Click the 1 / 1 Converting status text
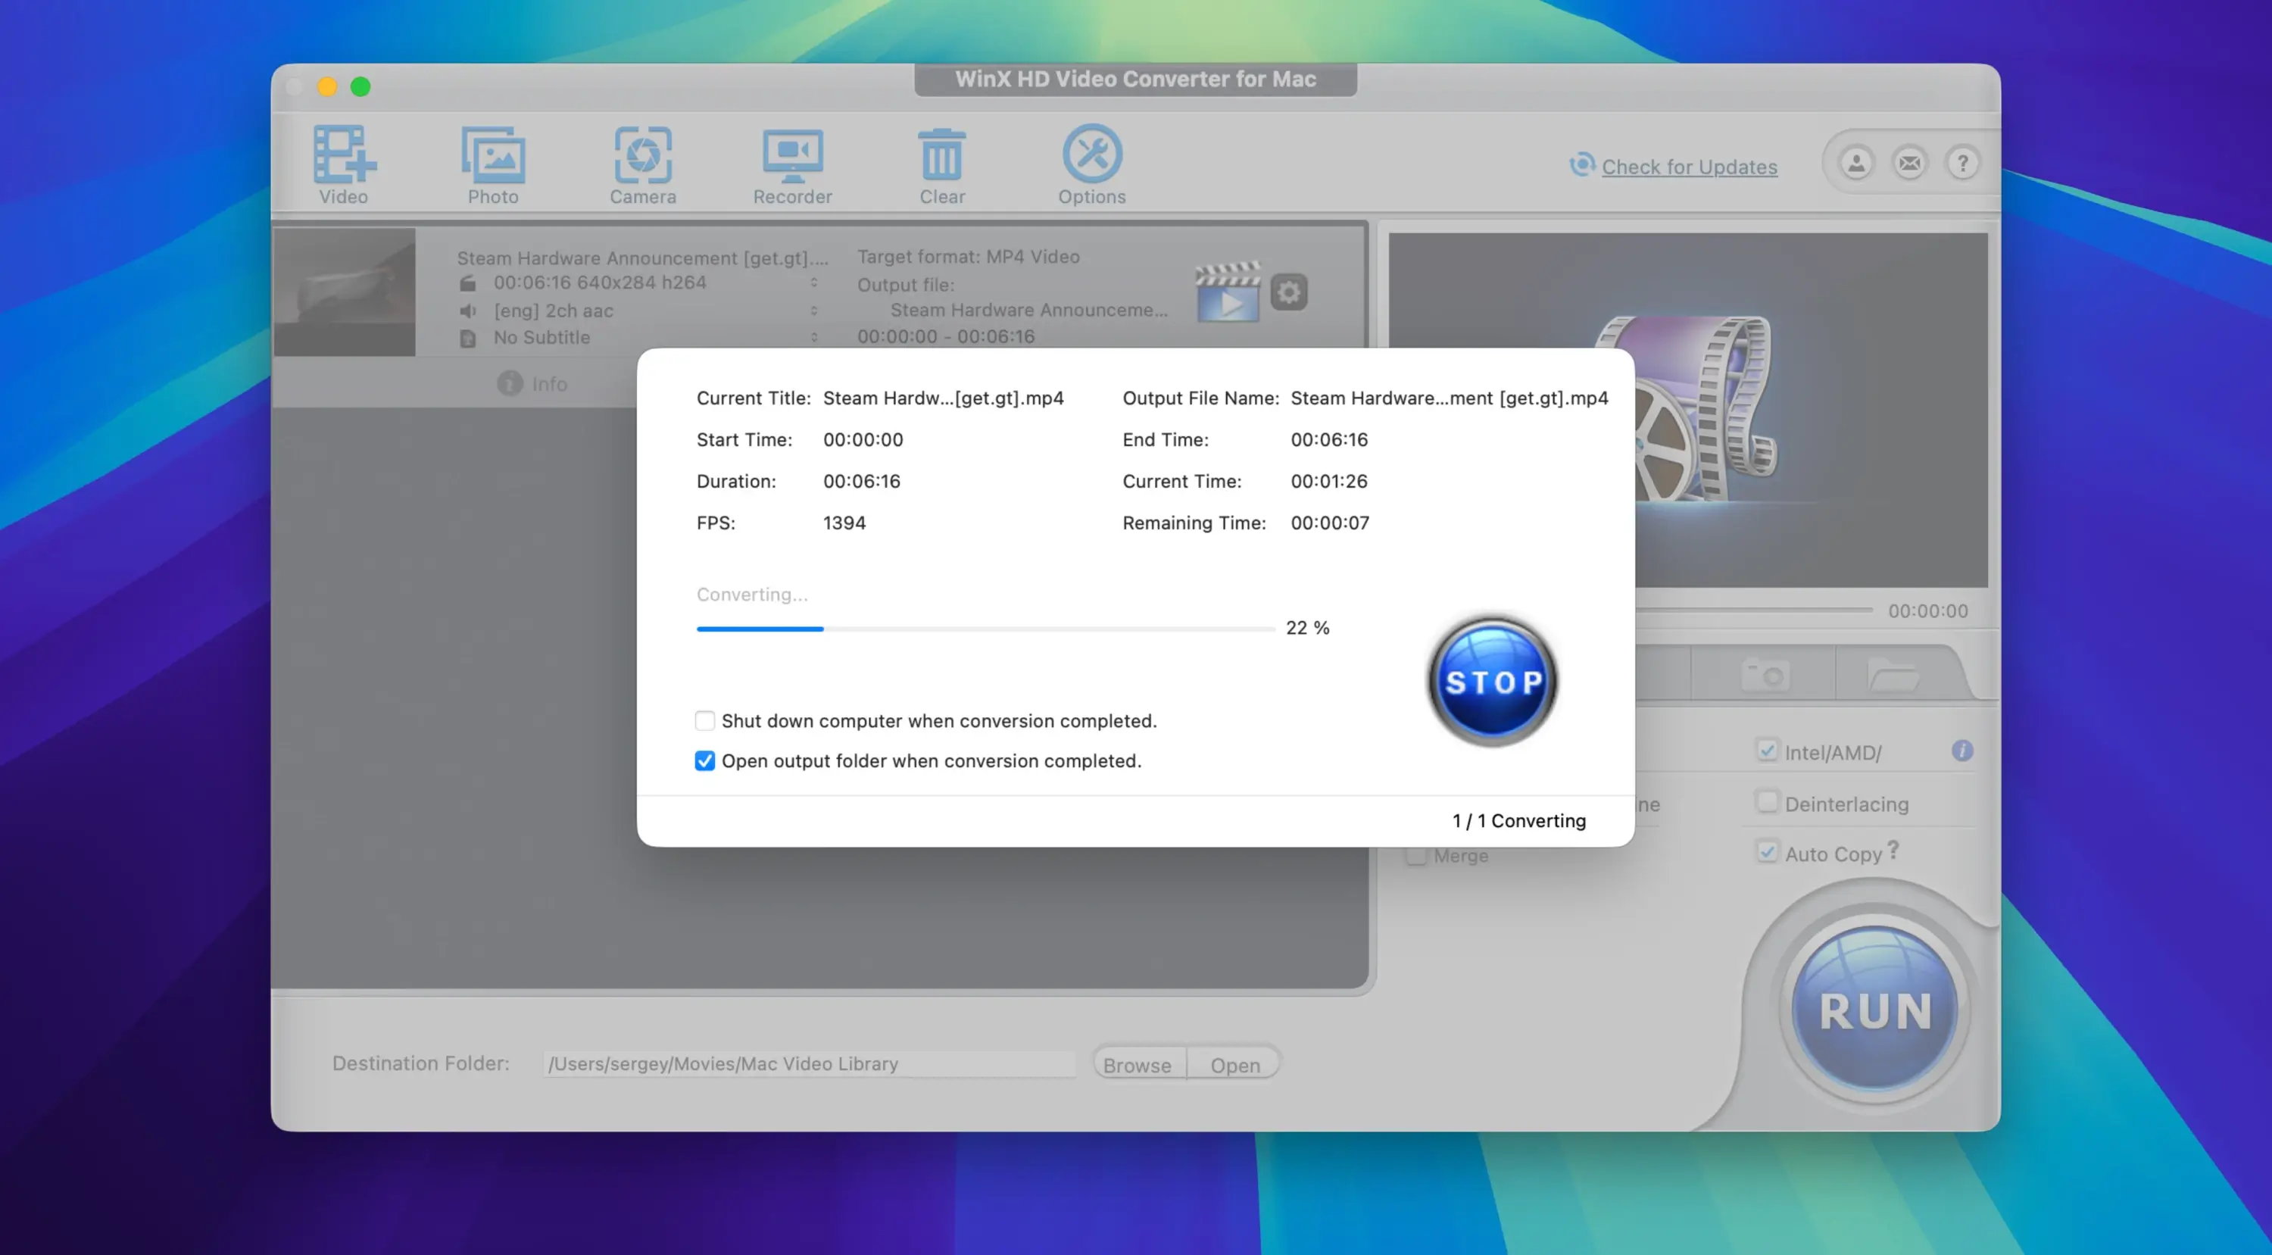Screen dimensions: 2272x1255 (1518, 820)
